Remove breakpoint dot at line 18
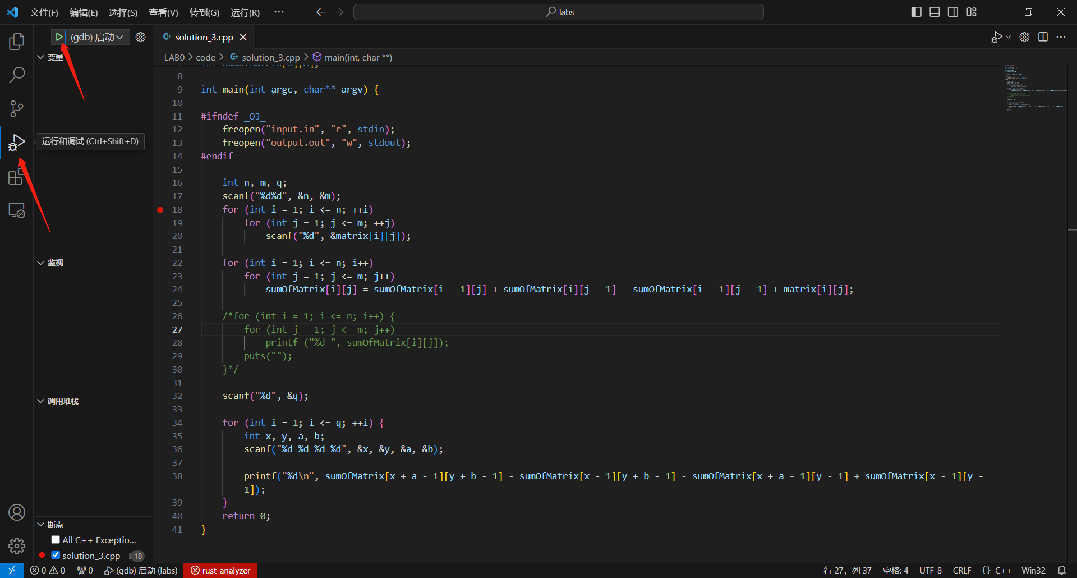The height and width of the screenshot is (578, 1077). coord(160,210)
